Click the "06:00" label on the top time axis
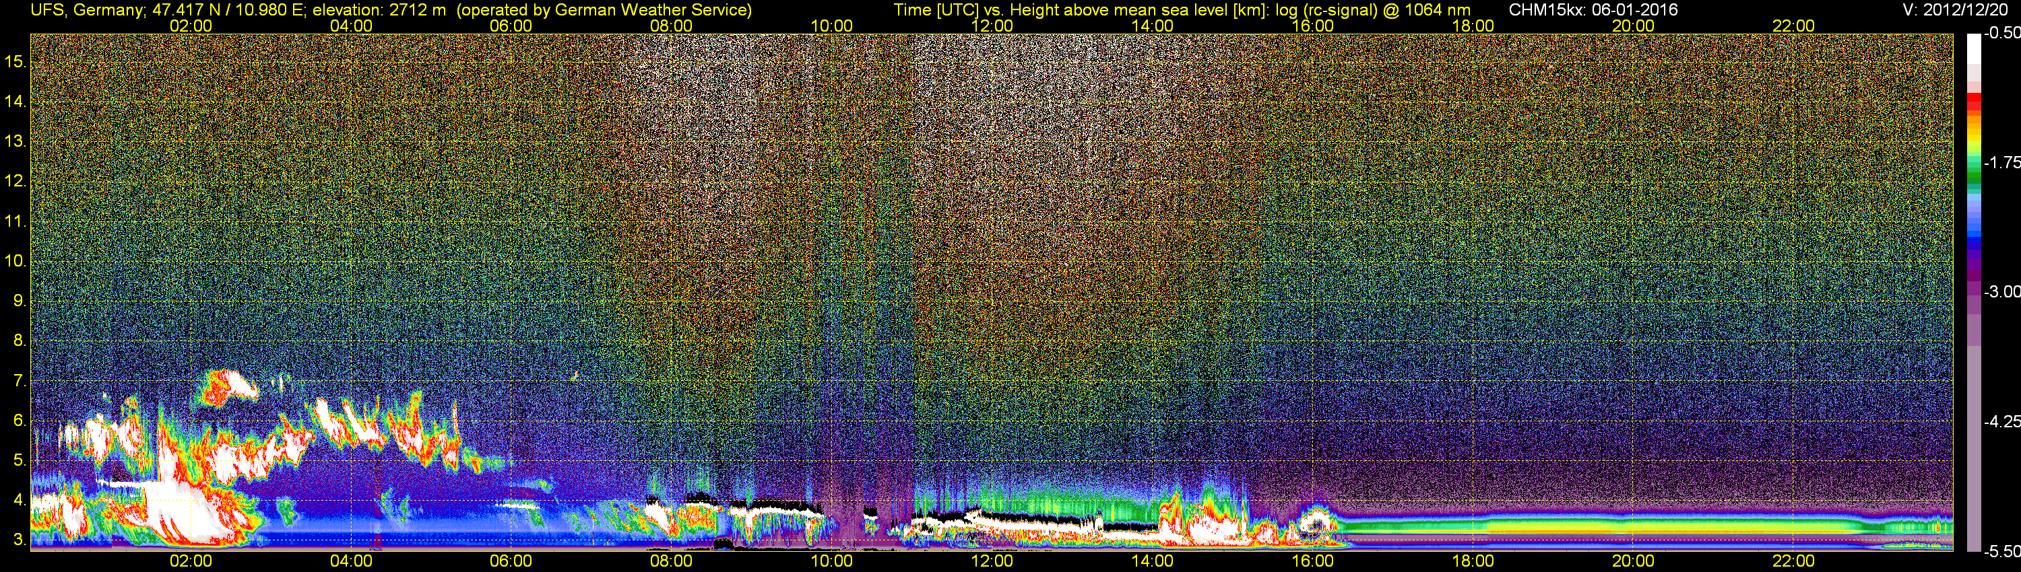This screenshot has width=2021, height=572. pos(511,26)
